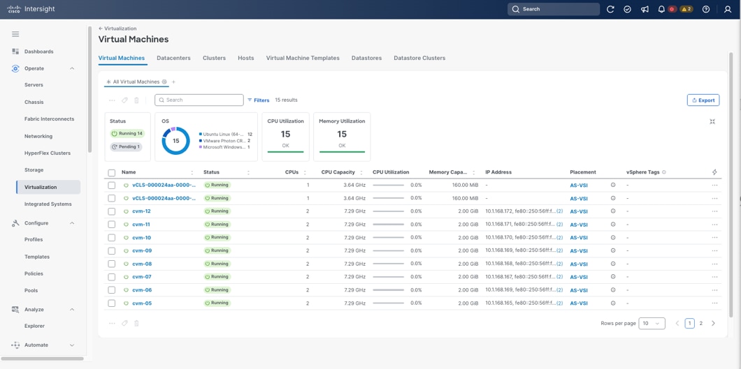Viewport: 741px width, 369px height.
Task: Open row actions ellipsis for cvm-12
Action: point(714,211)
